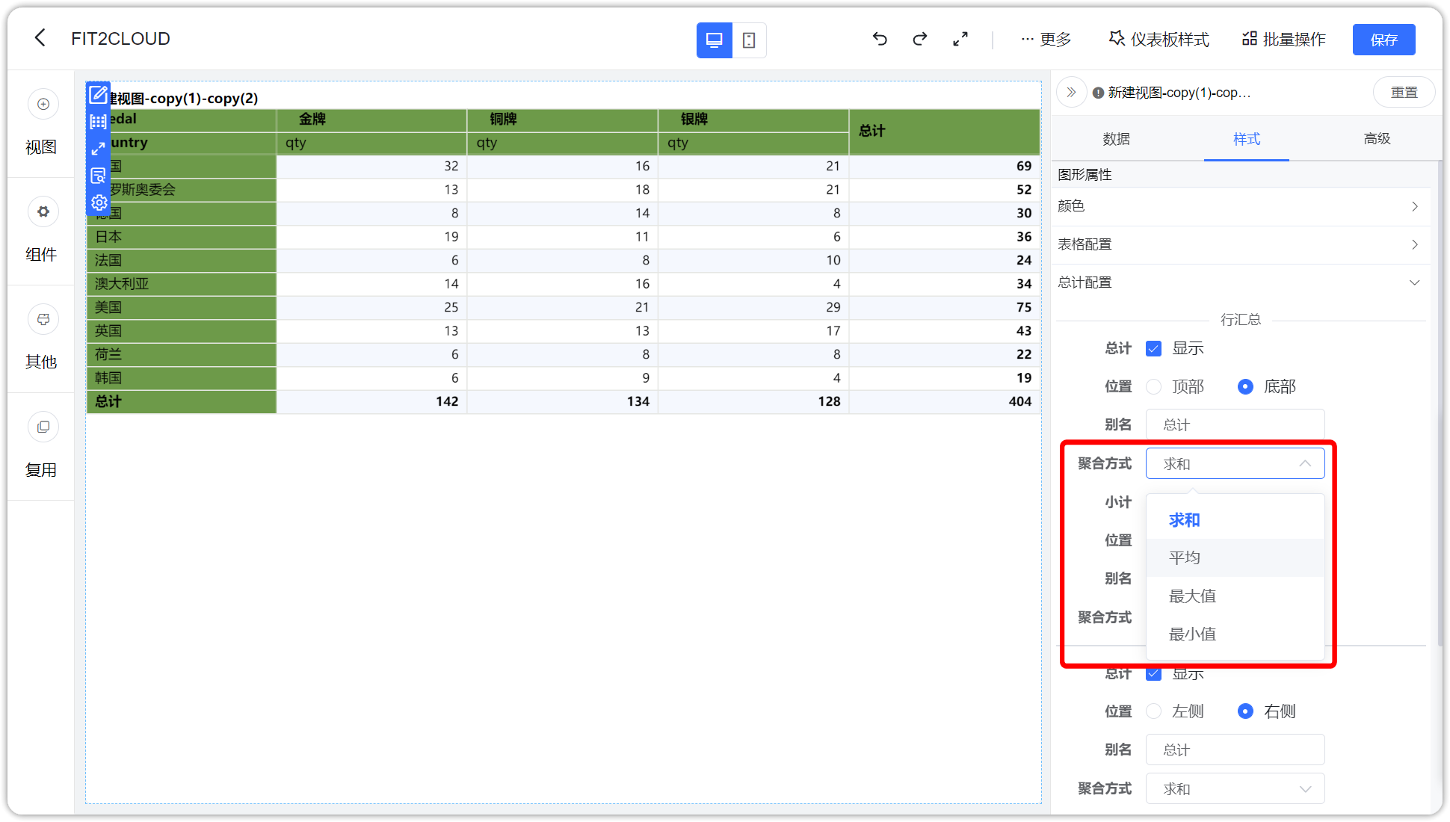Open data preview via the magnifier document icon
The width and height of the screenshot is (1450, 822).
click(x=97, y=176)
